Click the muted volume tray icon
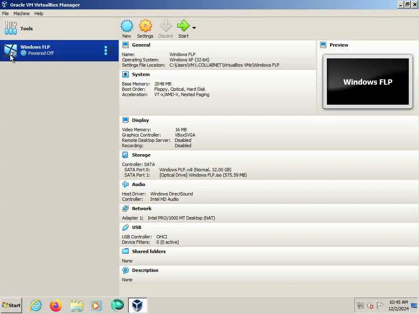419x314 pixels. tap(370, 305)
